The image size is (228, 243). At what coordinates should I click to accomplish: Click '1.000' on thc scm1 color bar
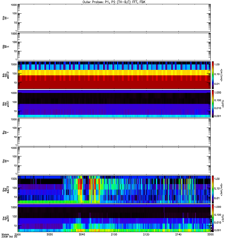(x=218, y=207)
